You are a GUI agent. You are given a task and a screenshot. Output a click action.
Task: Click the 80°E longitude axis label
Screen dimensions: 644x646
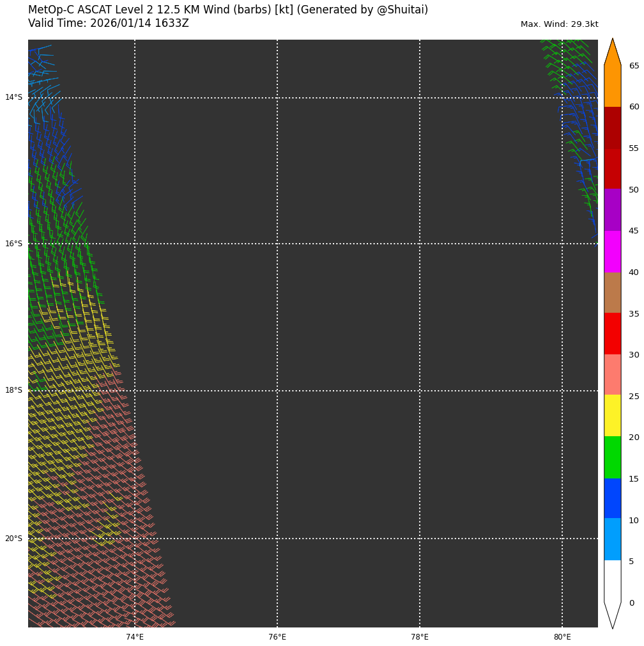[562, 637]
